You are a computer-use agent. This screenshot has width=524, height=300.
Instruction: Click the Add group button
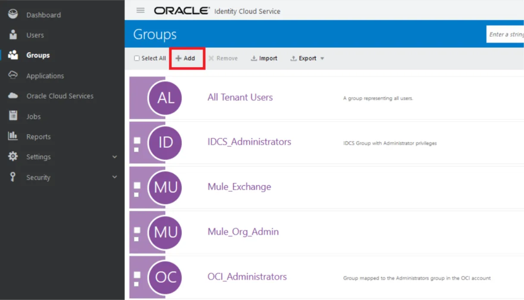pyautogui.click(x=186, y=58)
